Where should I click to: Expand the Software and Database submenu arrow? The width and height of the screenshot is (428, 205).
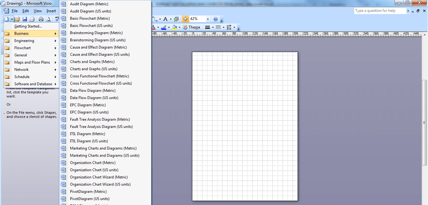(x=55, y=84)
